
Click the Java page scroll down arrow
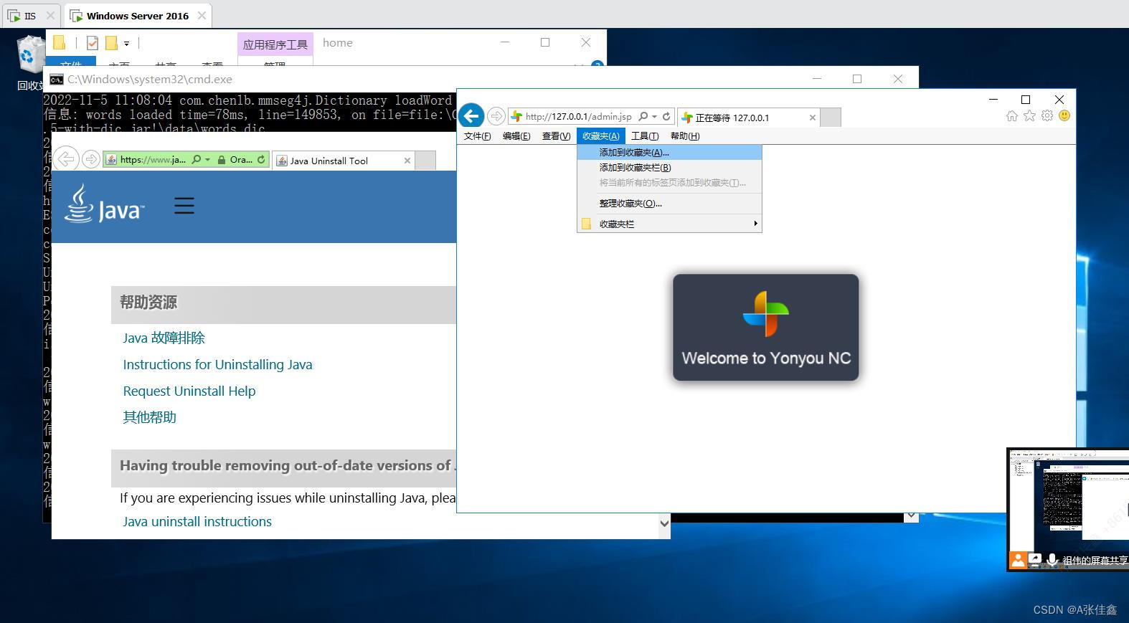coord(664,523)
